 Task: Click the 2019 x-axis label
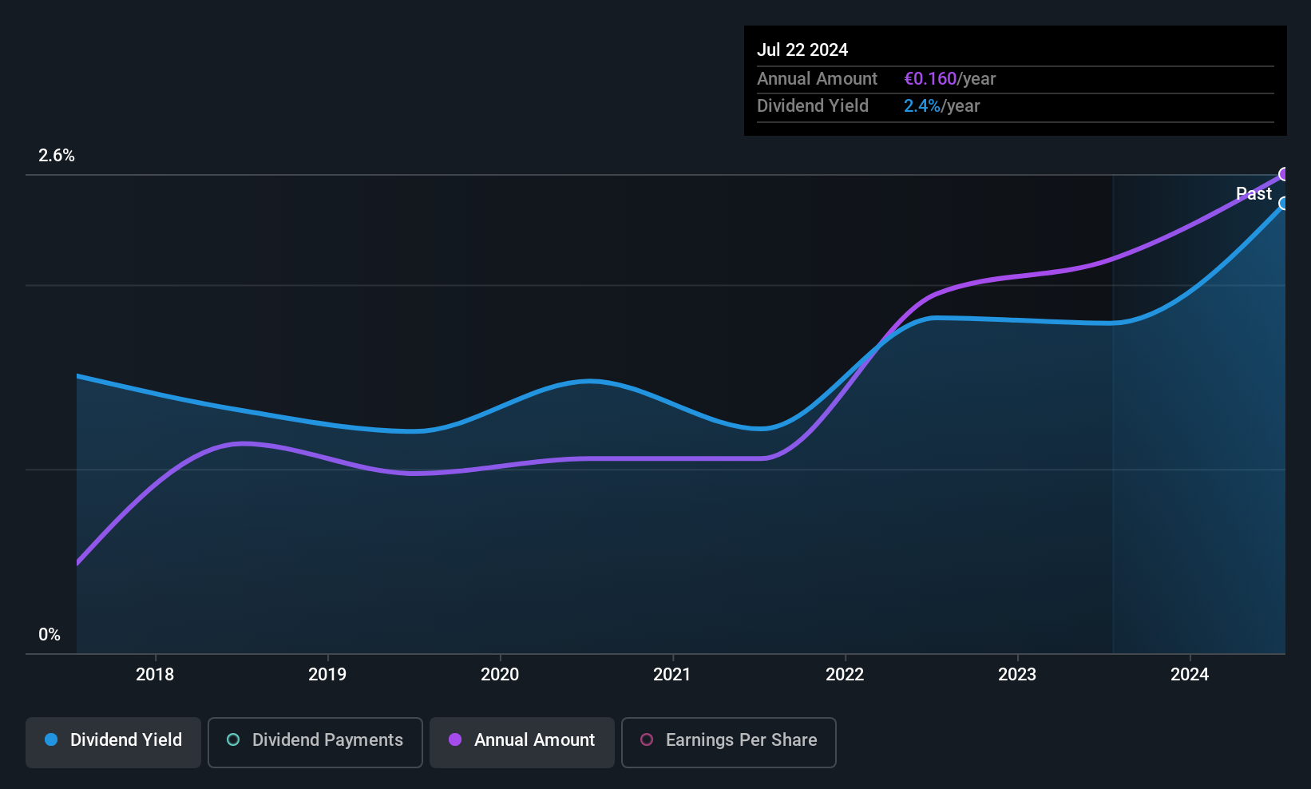tap(327, 674)
